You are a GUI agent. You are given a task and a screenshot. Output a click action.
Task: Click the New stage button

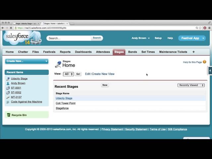click(x=105, y=85)
